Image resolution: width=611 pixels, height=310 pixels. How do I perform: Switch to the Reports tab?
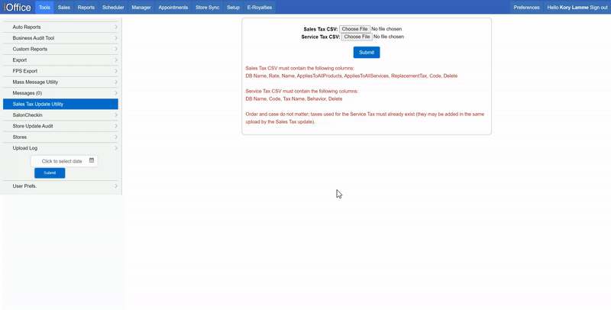(x=86, y=8)
